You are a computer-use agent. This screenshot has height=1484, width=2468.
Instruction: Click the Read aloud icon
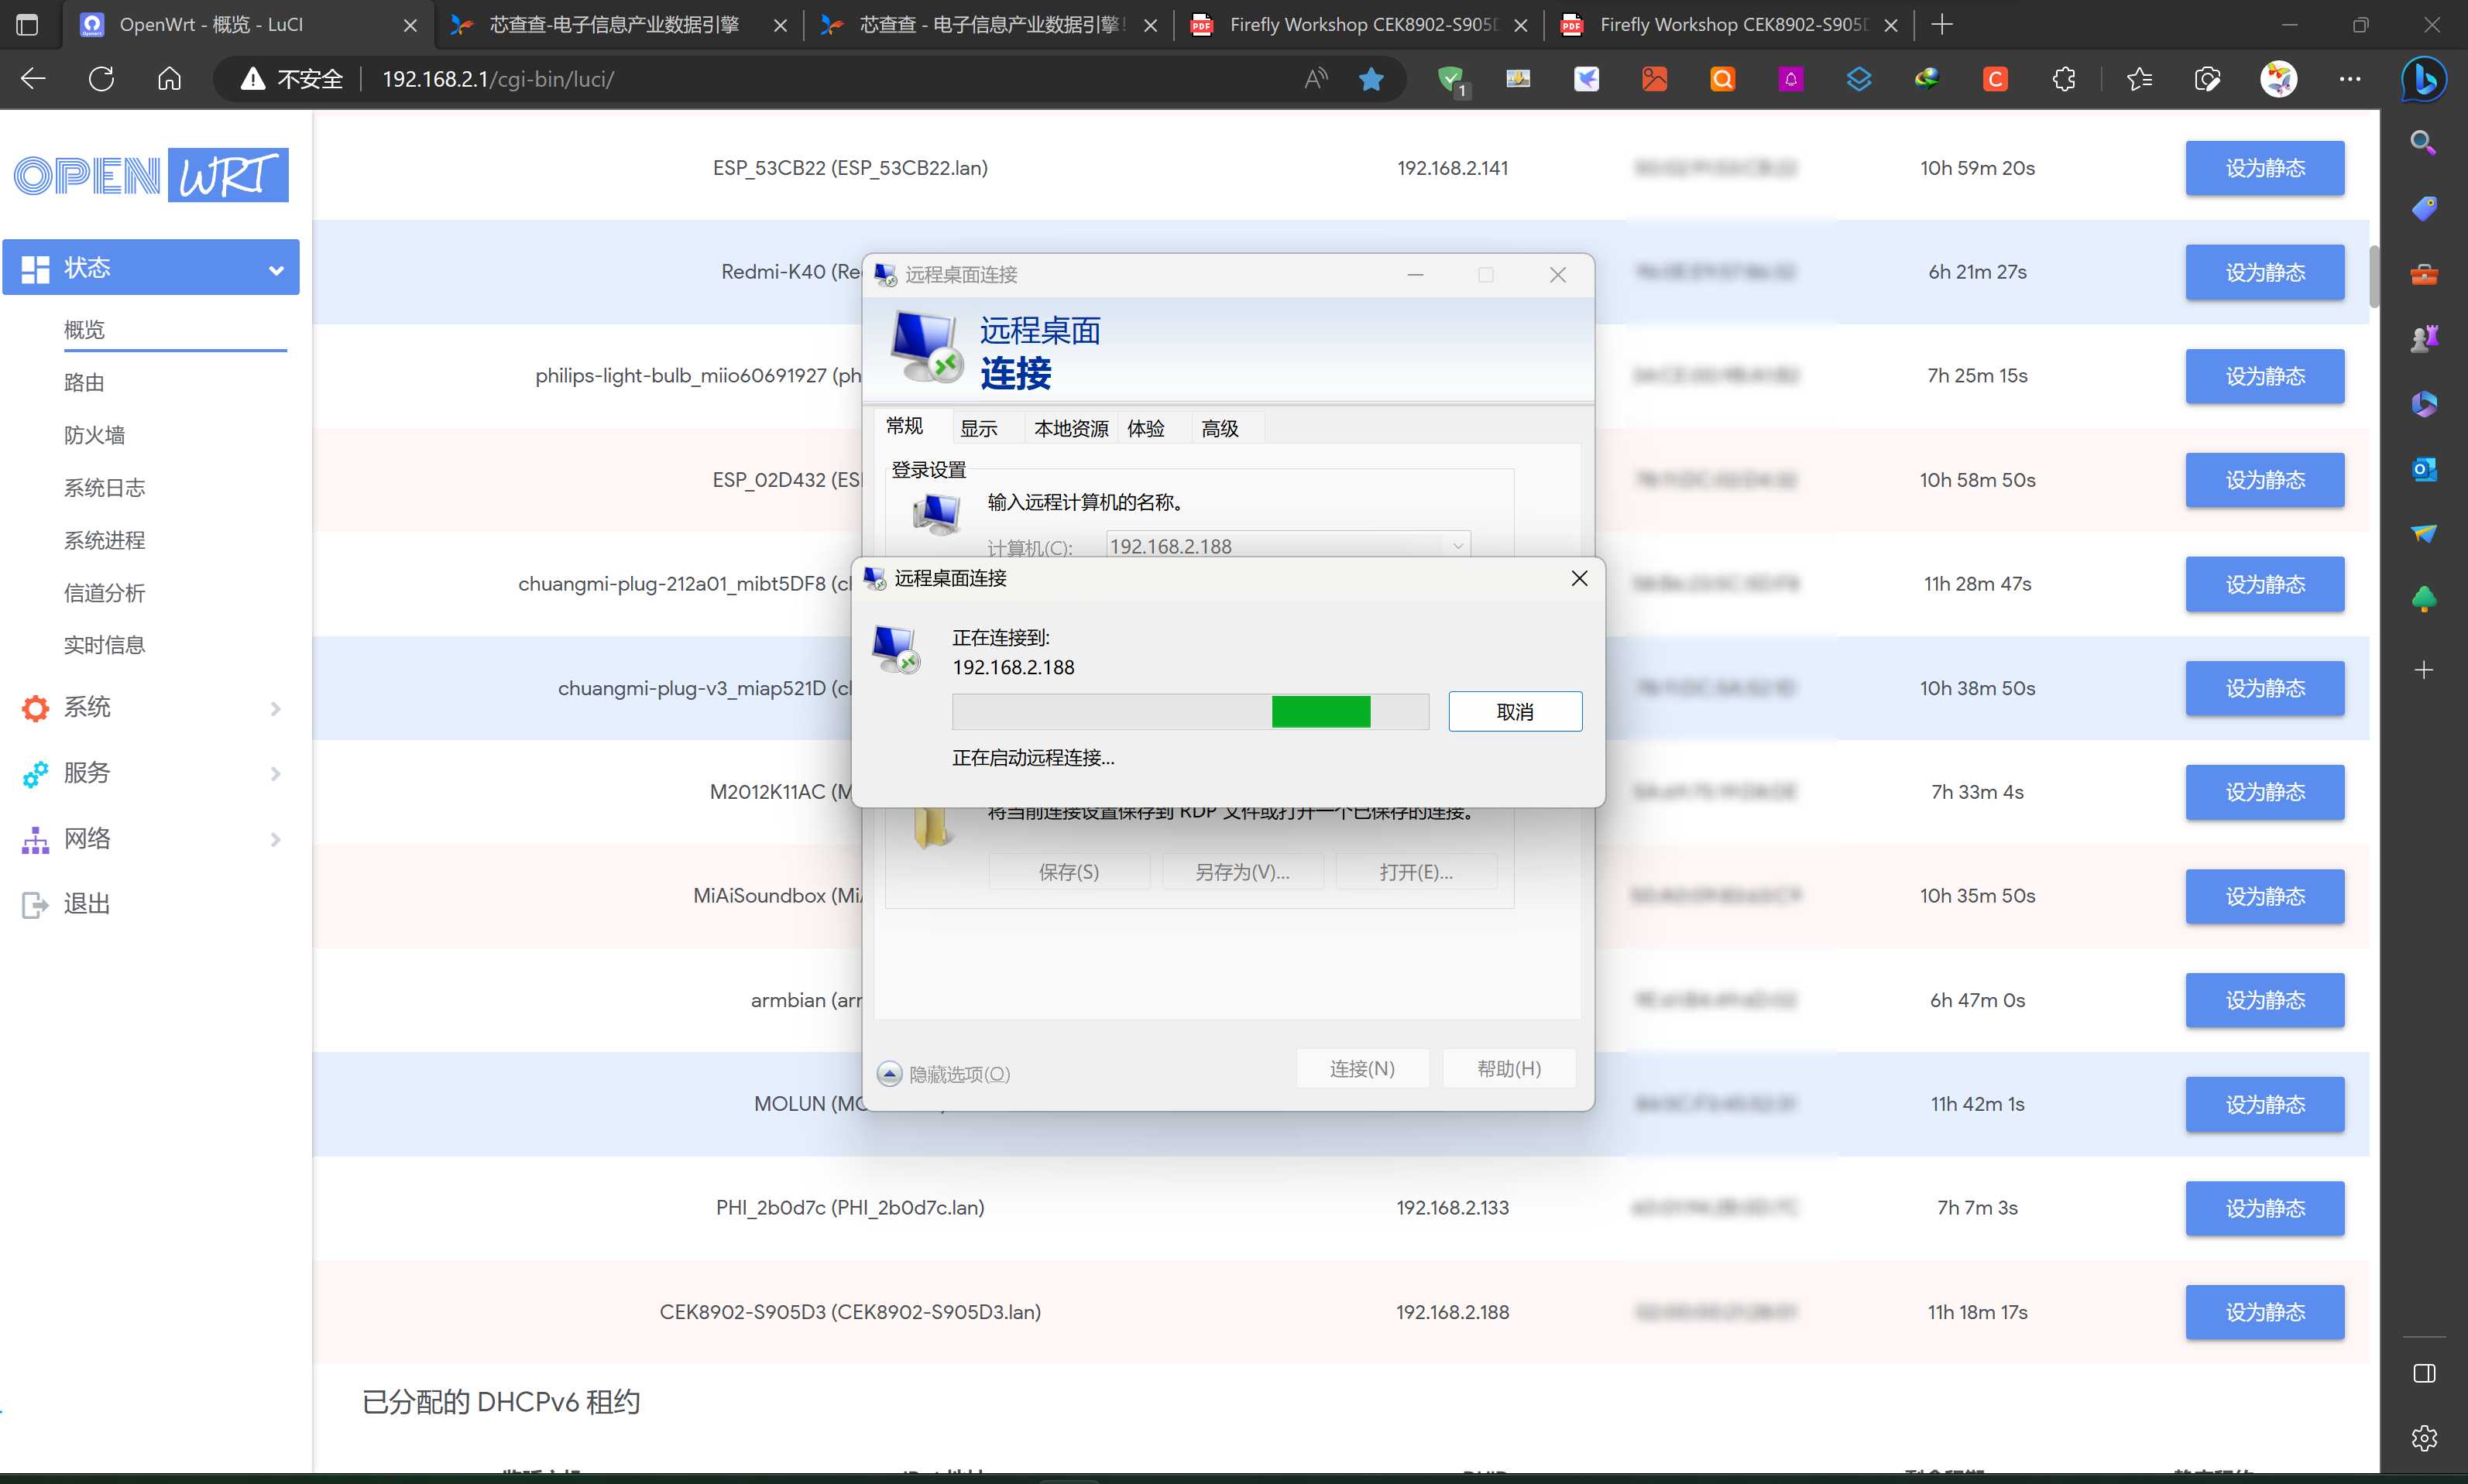(x=1316, y=79)
